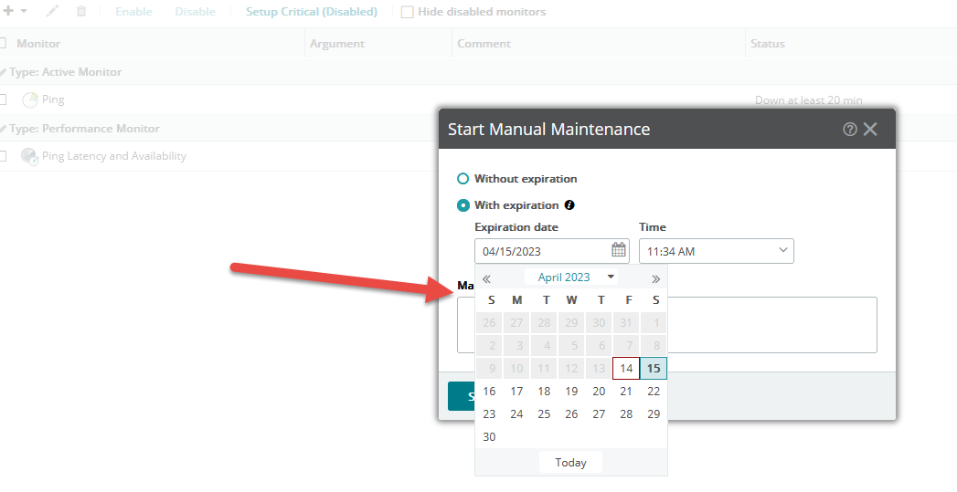Screen dimensions: 957x492
Task: Click the add monitor plus icon
Action: [x=8, y=11]
